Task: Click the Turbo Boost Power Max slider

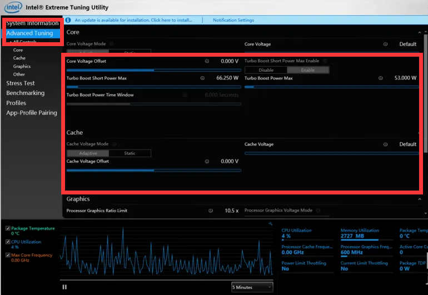Action: (x=332, y=87)
